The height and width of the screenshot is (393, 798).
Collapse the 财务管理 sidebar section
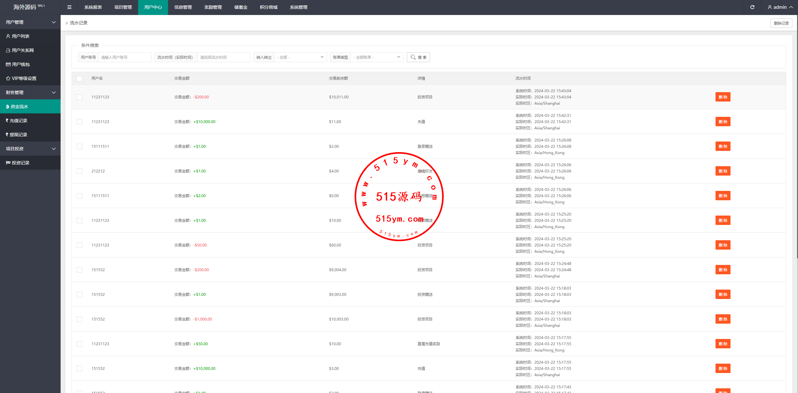(30, 92)
